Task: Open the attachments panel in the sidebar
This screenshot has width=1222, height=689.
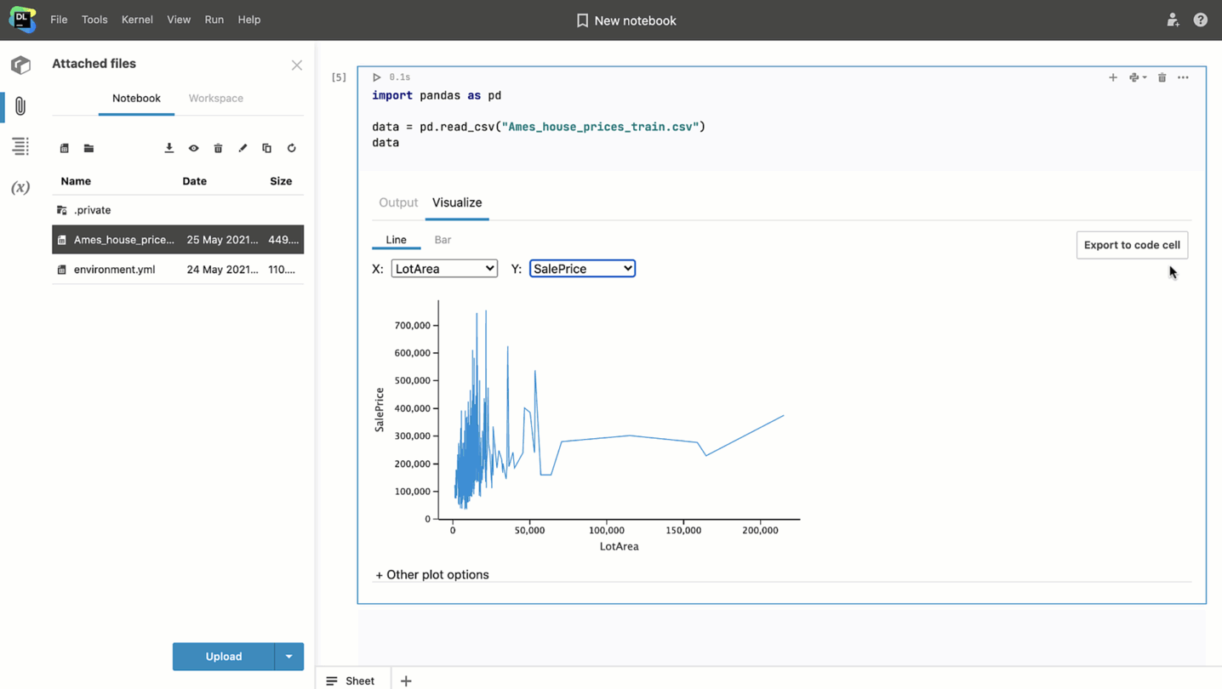Action: [x=20, y=106]
